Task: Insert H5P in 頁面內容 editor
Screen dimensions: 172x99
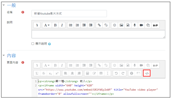Action: 155,65
